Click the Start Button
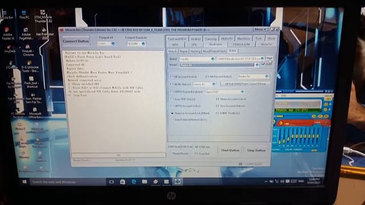Viewport: 365px width, 205px height. point(230,150)
